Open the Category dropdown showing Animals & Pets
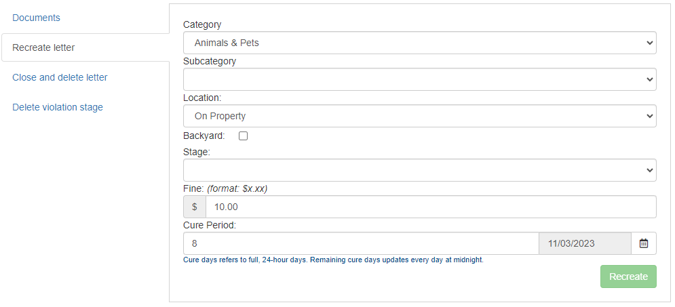Image resolution: width=675 pixels, height=307 pixels. pos(420,43)
